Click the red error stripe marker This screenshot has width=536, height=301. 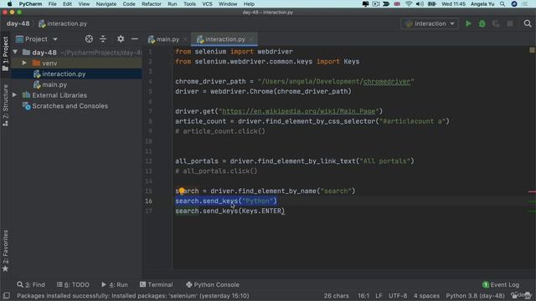coord(532,191)
